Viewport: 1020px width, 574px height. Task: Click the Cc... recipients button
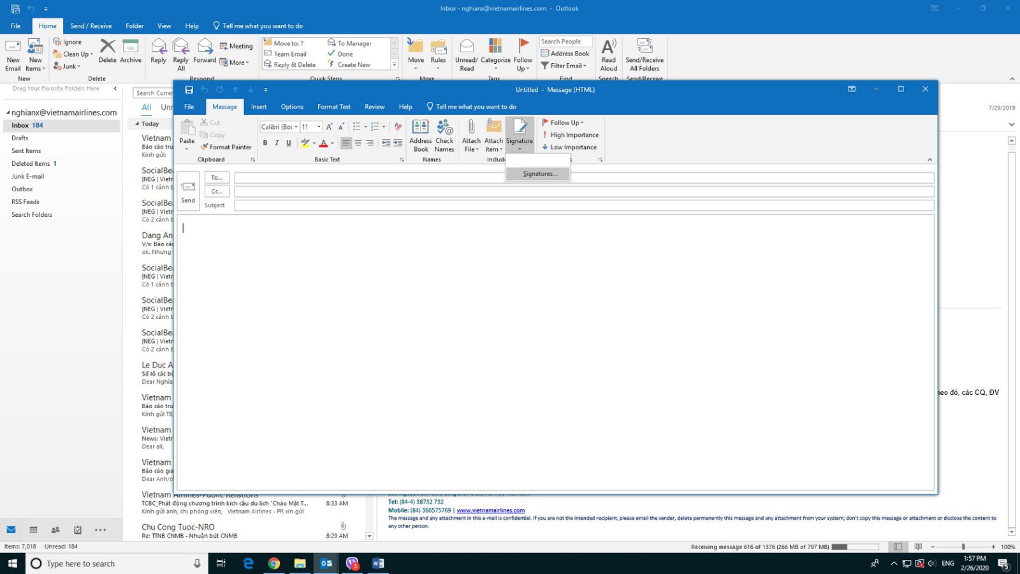pos(217,191)
